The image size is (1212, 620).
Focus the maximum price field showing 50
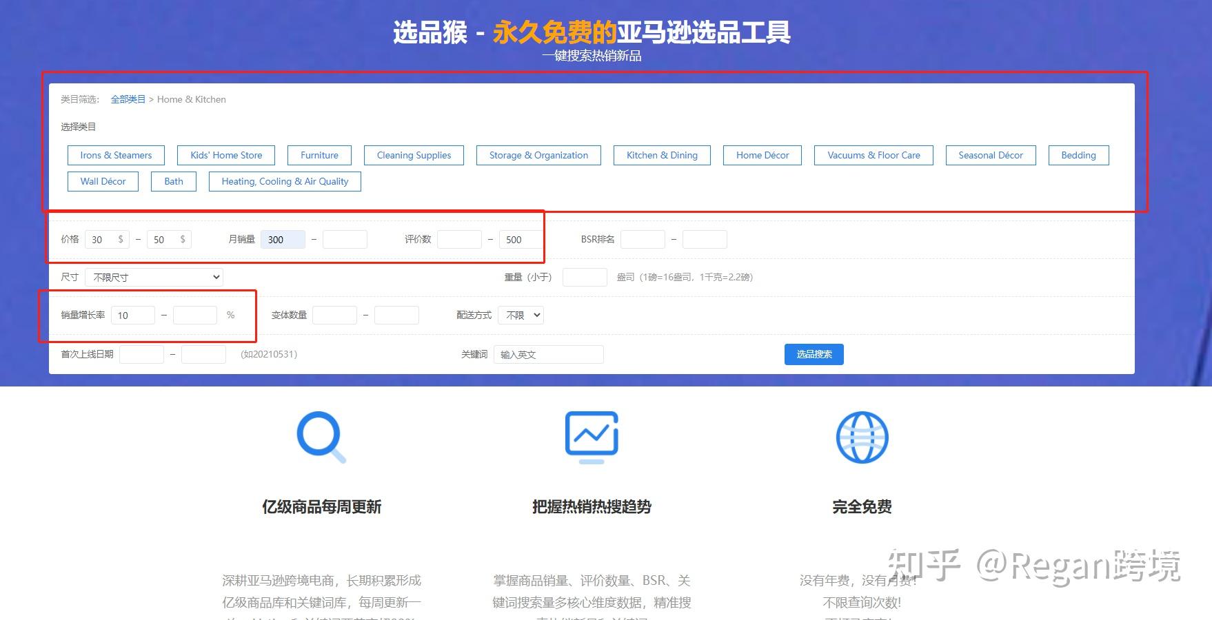169,239
